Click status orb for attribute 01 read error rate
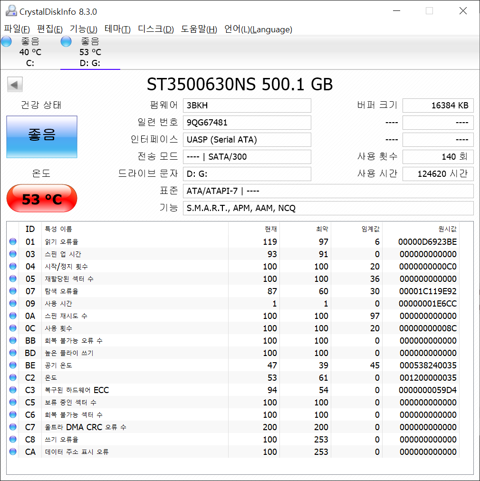This screenshot has height=481, width=480. [x=13, y=242]
